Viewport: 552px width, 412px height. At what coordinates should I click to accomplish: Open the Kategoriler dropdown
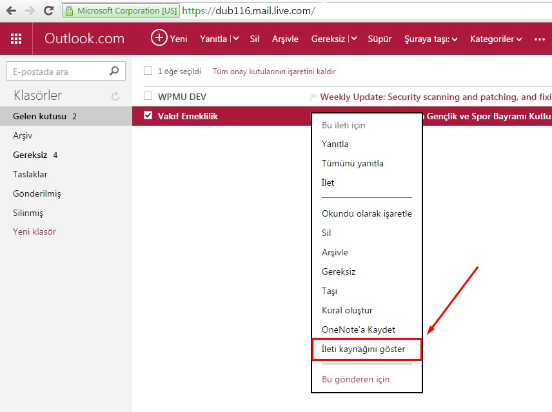click(495, 39)
